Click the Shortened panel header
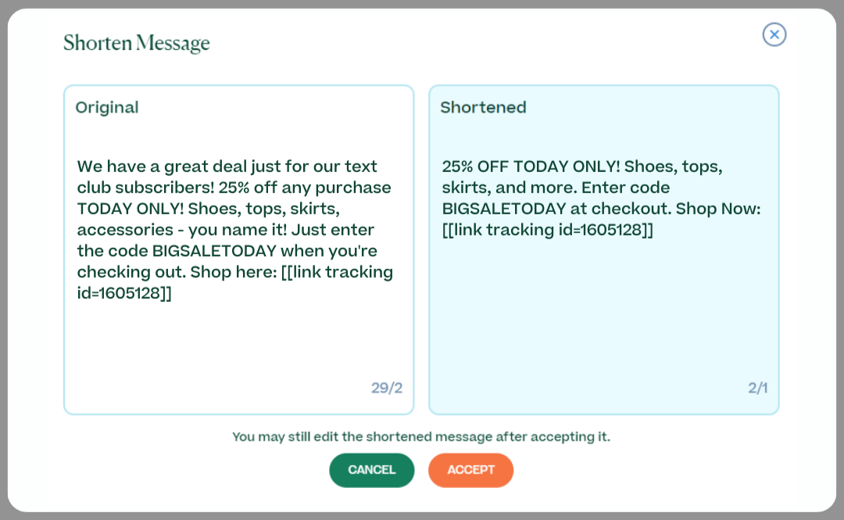The height and width of the screenshot is (520, 844). pyautogui.click(x=483, y=107)
